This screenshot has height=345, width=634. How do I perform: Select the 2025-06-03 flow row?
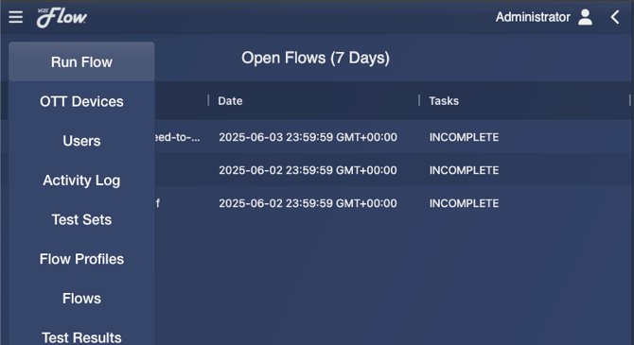393,137
